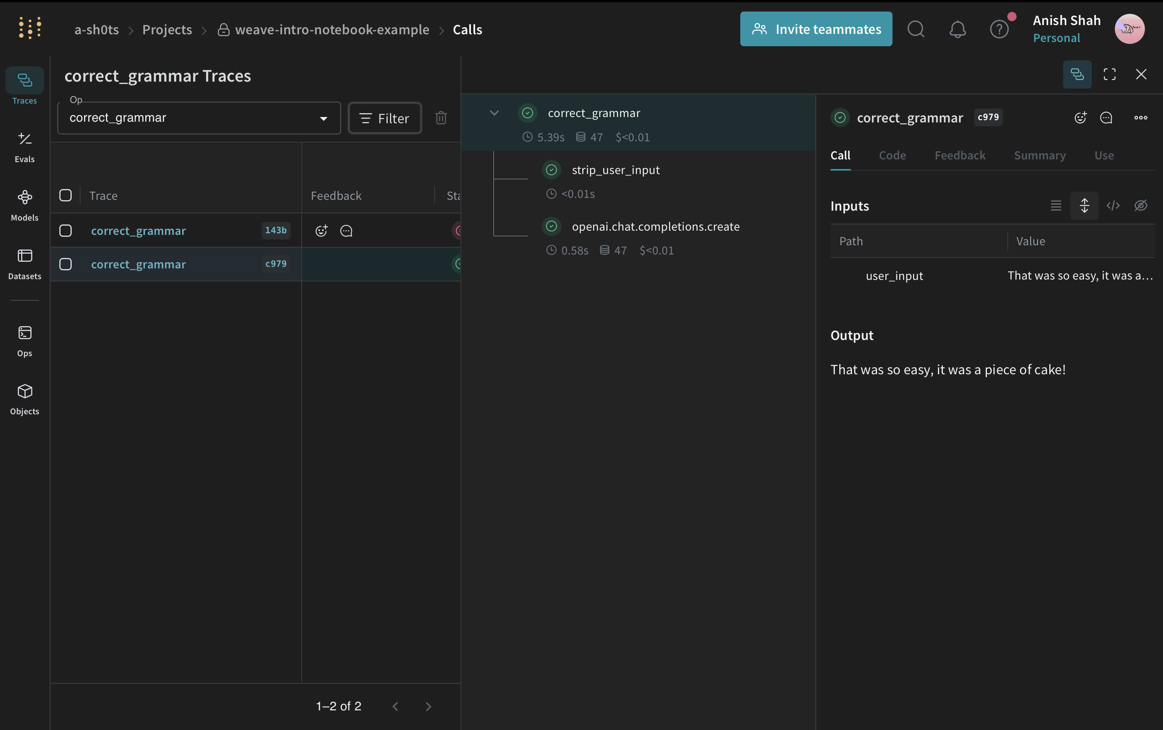Screen dimensions: 1163x730
Task: Toggle the trace tree view icon
Action: coord(1077,74)
